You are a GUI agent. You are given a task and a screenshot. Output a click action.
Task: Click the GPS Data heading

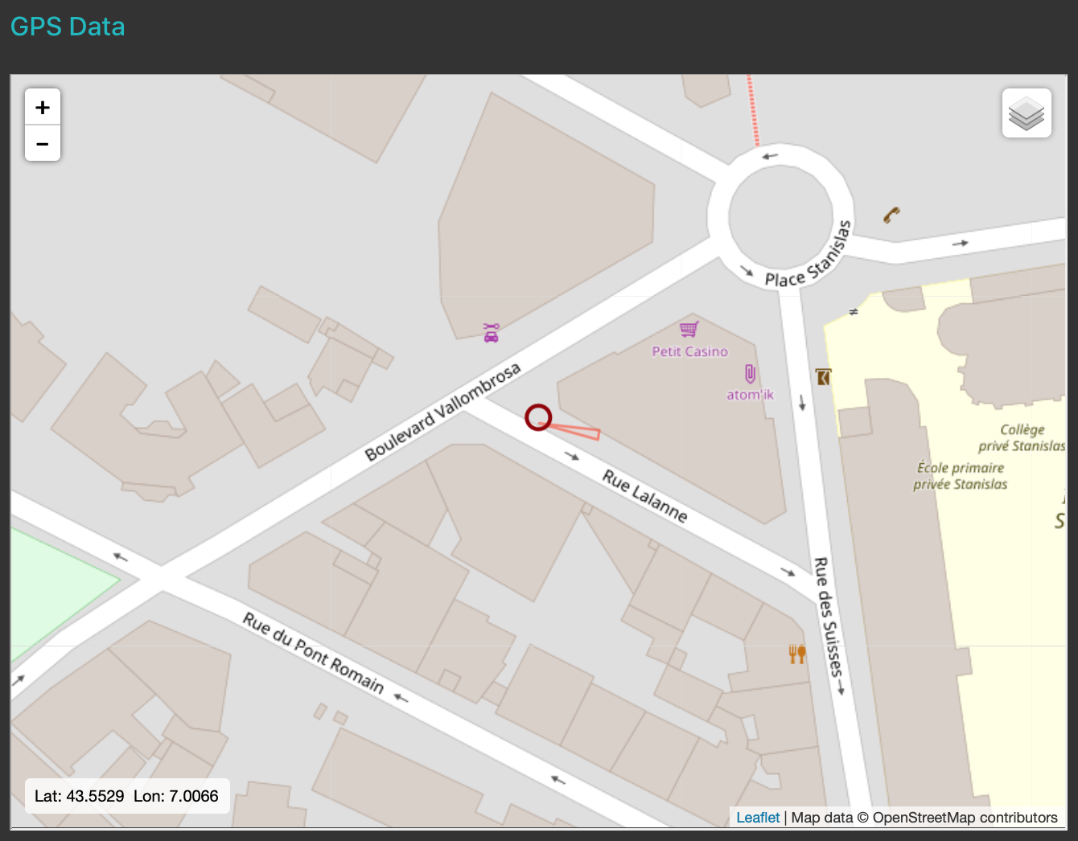point(68,27)
